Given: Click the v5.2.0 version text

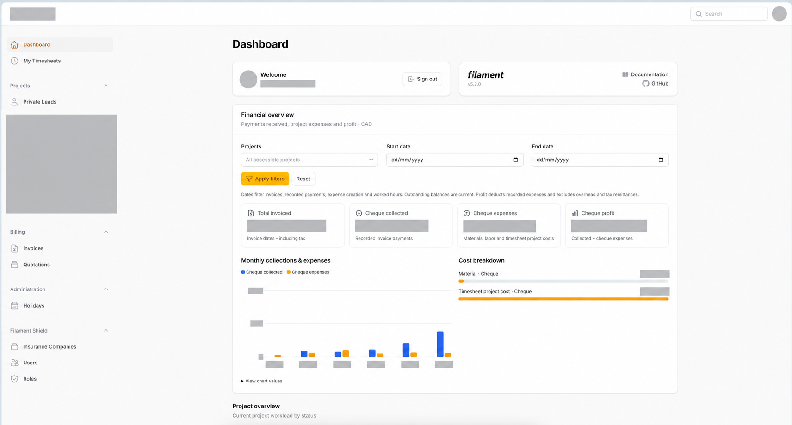Looking at the screenshot, I should [474, 84].
